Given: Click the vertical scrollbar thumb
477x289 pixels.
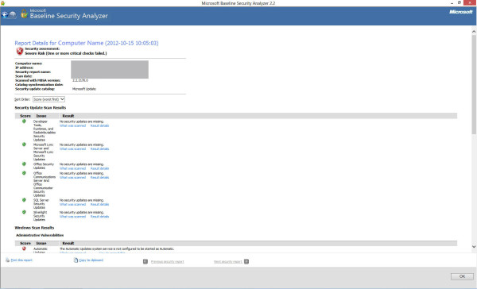Looking at the screenshot, I should (474, 84).
